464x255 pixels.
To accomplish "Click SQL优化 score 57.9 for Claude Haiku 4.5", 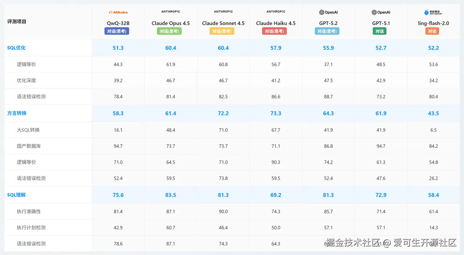I will coord(276,48).
